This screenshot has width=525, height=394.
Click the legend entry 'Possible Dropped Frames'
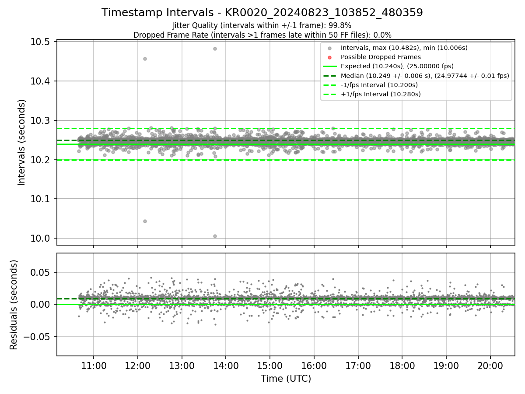381,57
